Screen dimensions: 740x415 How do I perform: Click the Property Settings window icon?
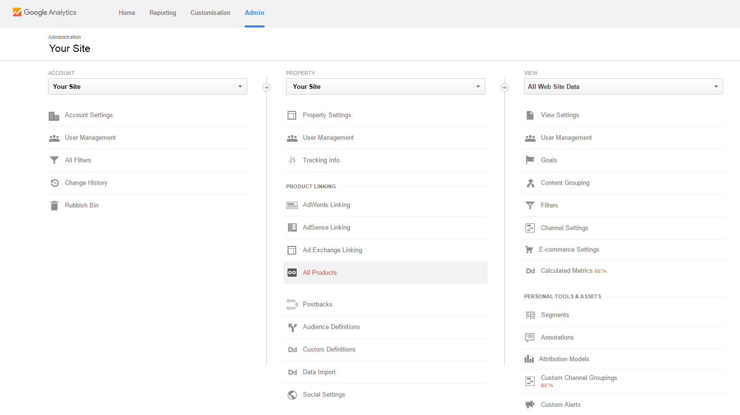pyautogui.click(x=292, y=115)
